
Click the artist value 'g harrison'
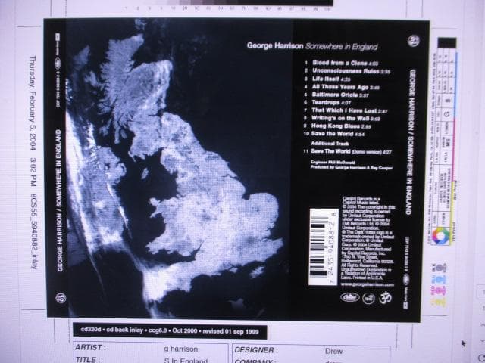click(180, 349)
